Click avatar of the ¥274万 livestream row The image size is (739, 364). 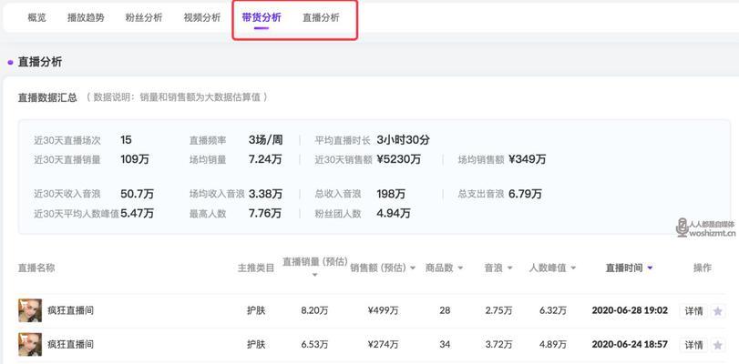(x=30, y=344)
